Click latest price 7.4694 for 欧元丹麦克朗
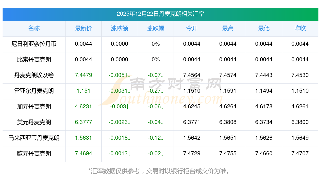 83,154
